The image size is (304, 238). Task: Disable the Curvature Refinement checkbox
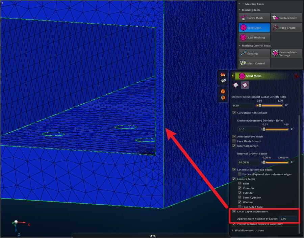point(234,113)
